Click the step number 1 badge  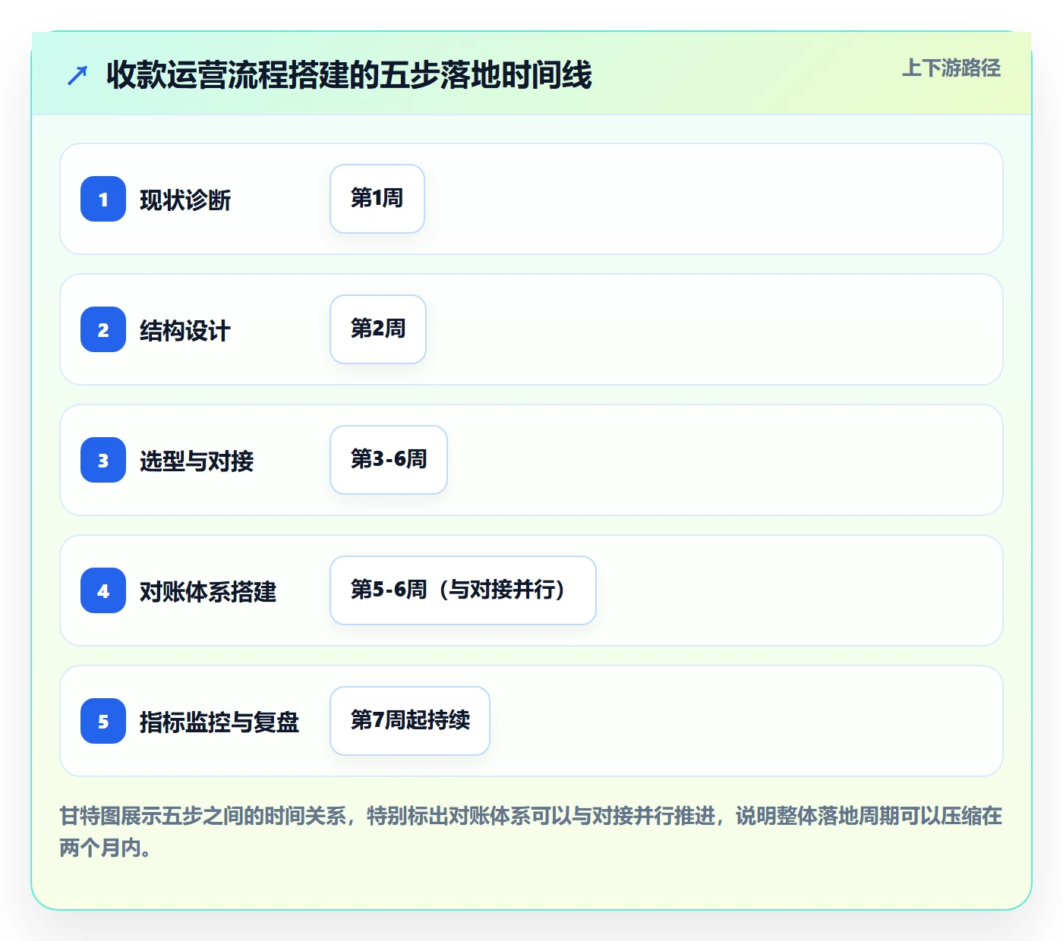tap(103, 199)
